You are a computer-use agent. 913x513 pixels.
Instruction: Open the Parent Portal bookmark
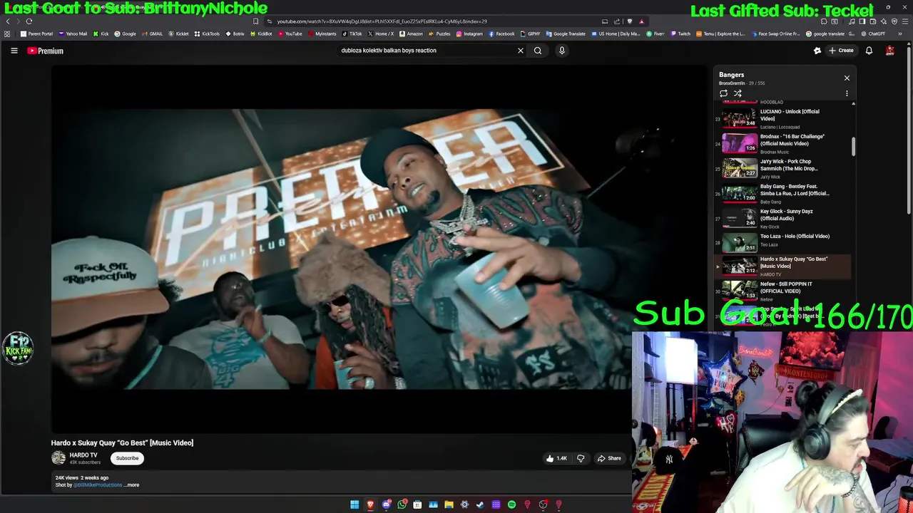[37, 33]
